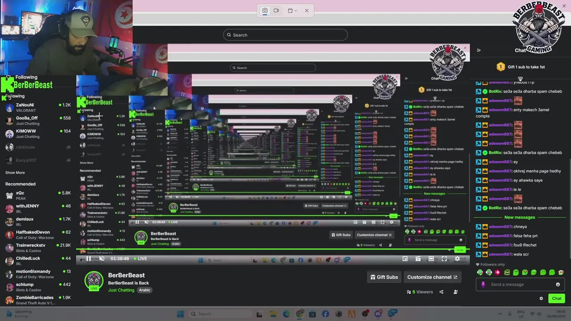This screenshot has height=321, width=571.
Task: Select the last emote in quick row
Action: point(561,272)
